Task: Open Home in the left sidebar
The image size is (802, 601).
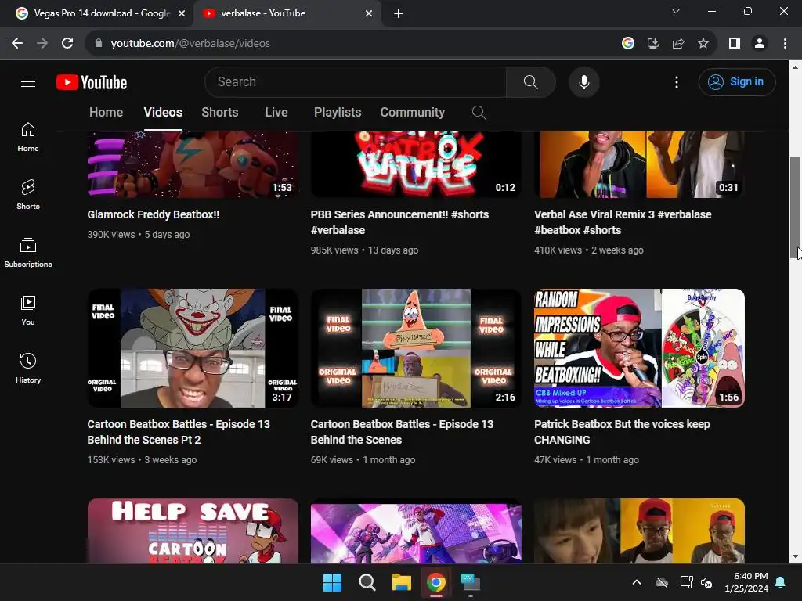Action: [28, 137]
